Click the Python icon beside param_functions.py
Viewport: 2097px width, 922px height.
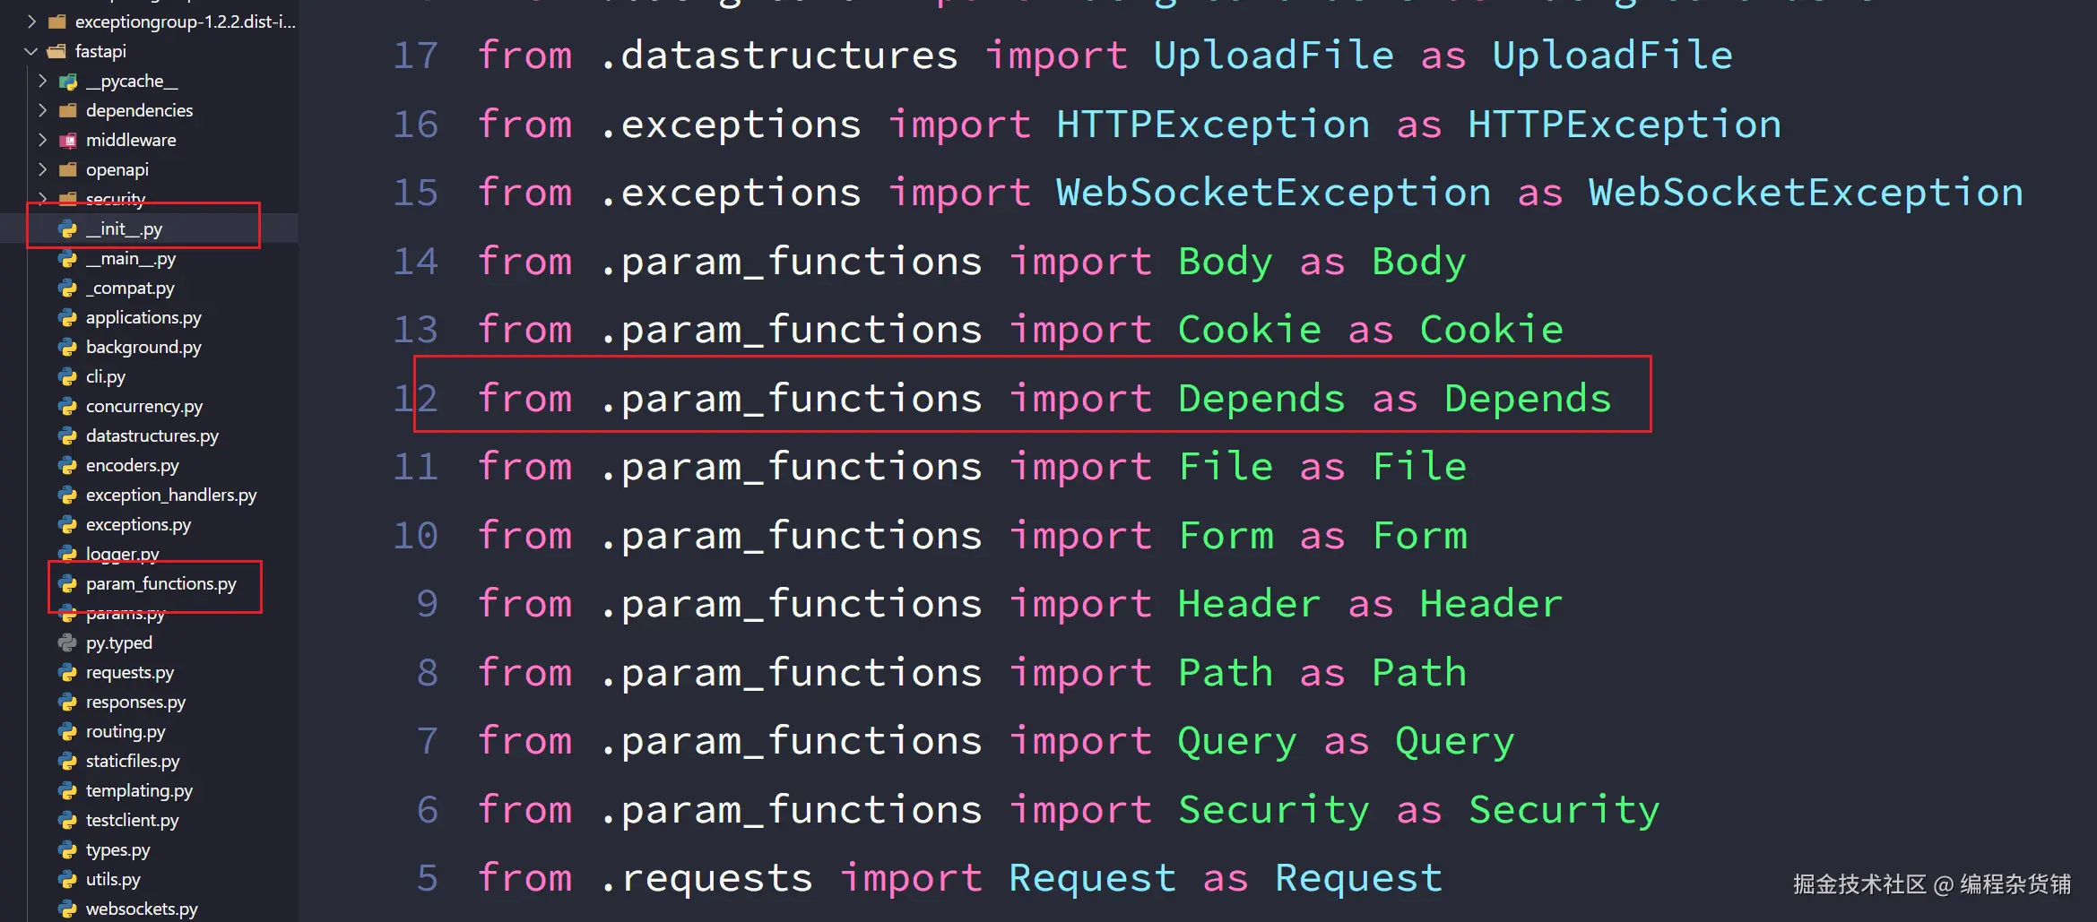tap(67, 583)
